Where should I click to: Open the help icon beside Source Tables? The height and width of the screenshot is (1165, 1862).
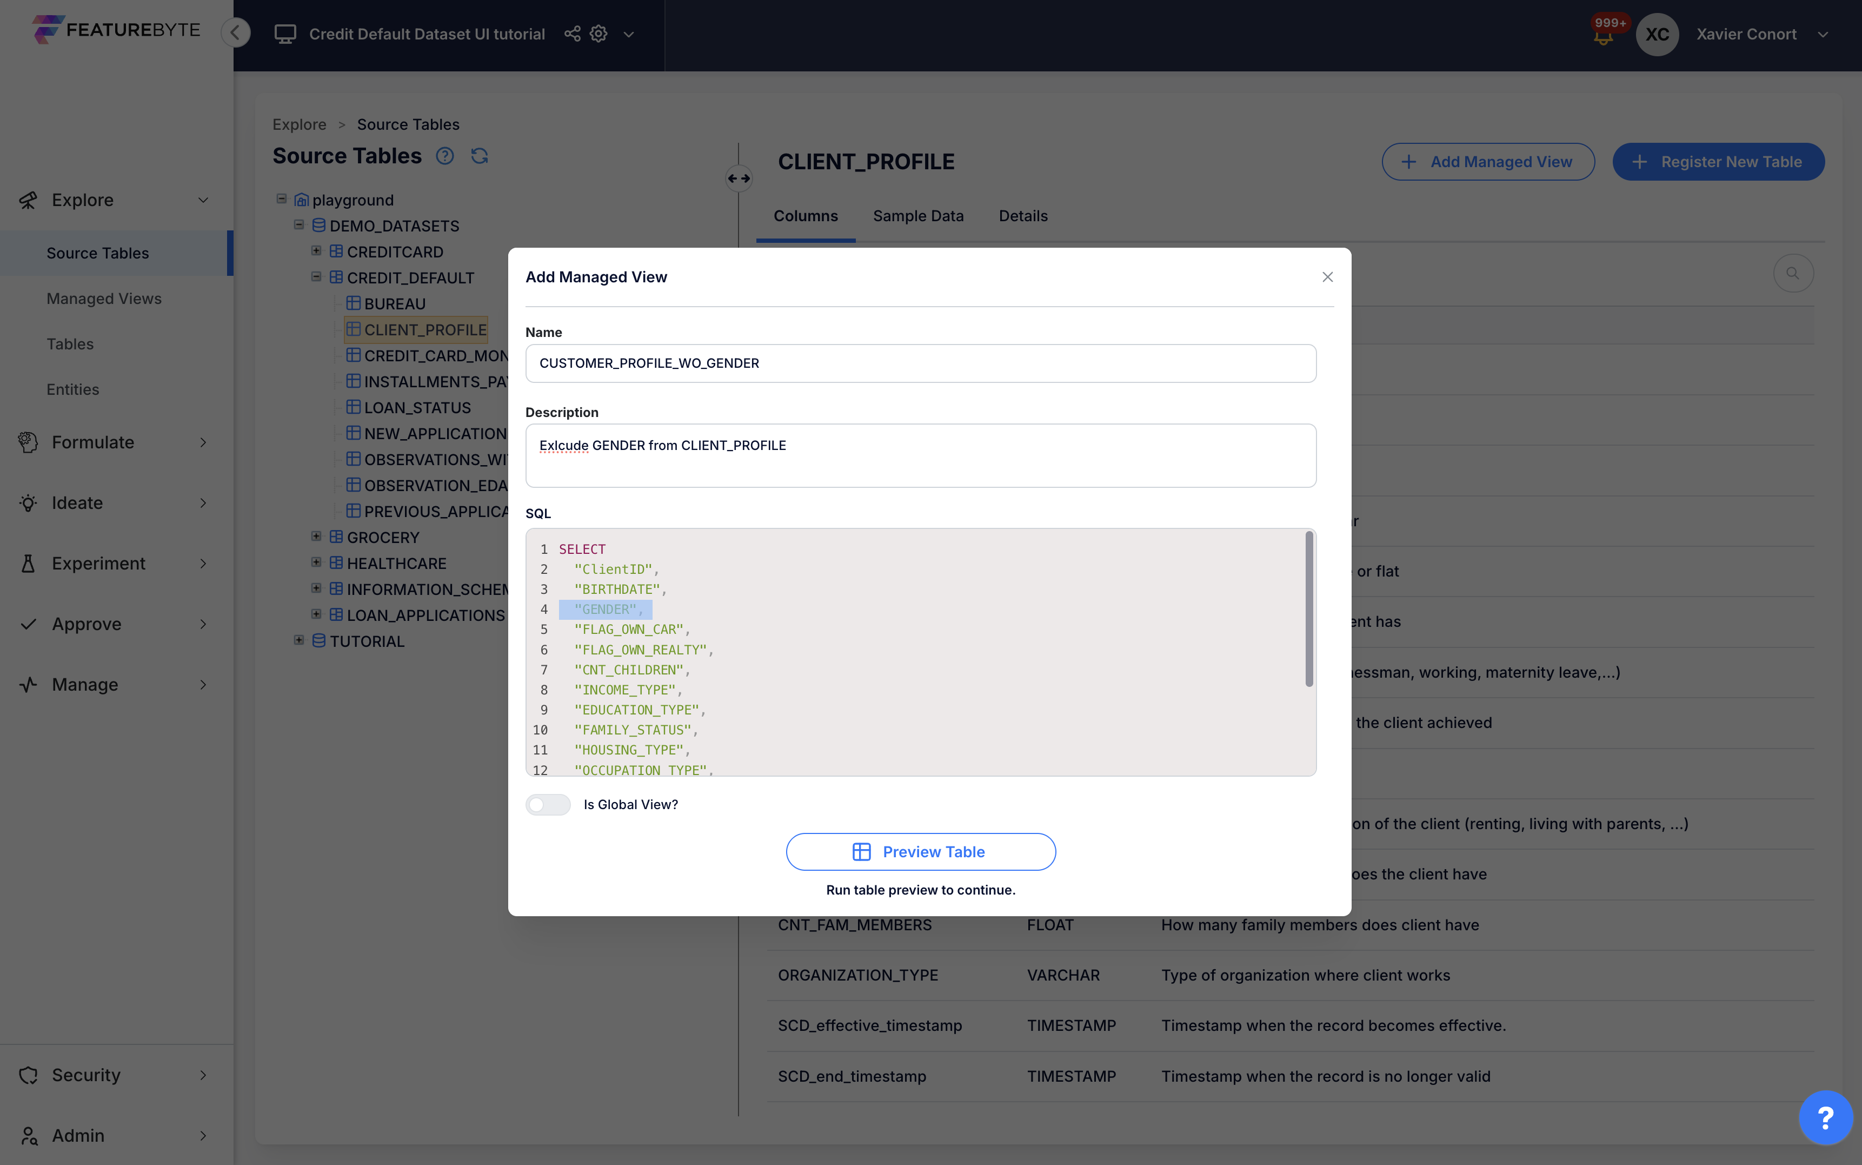445,156
